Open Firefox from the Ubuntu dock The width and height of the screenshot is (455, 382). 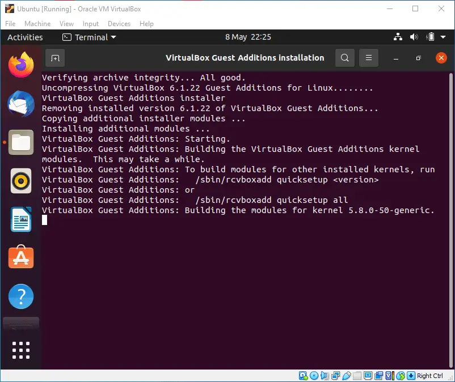[x=21, y=65]
